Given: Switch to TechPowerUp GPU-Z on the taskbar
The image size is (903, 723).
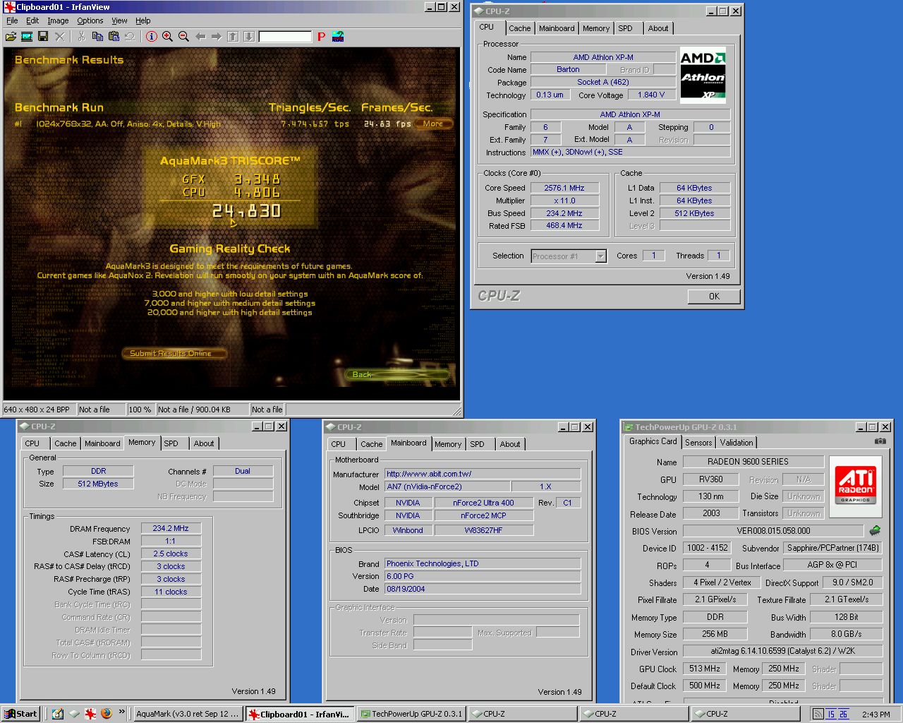Looking at the screenshot, I should point(411,714).
